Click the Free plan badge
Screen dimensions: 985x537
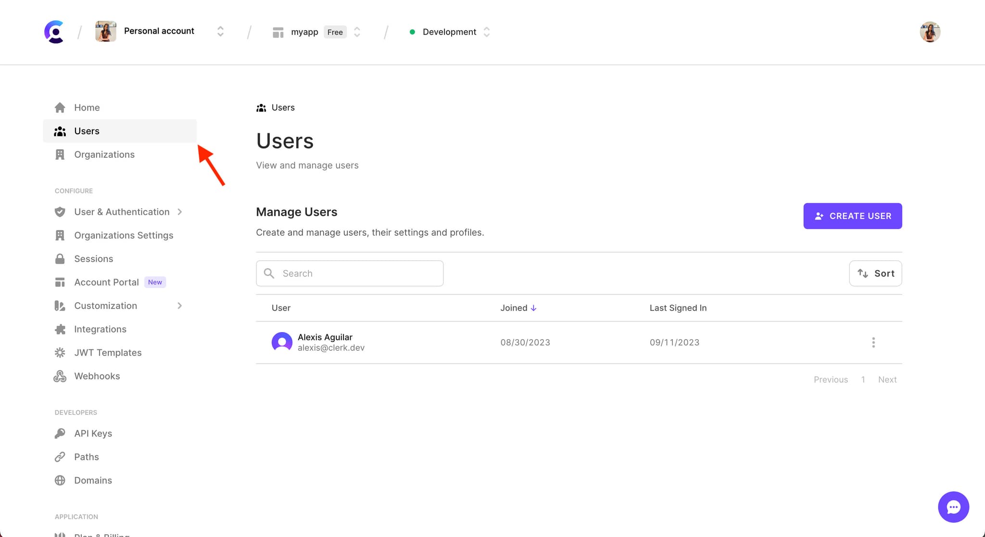click(335, 32)
